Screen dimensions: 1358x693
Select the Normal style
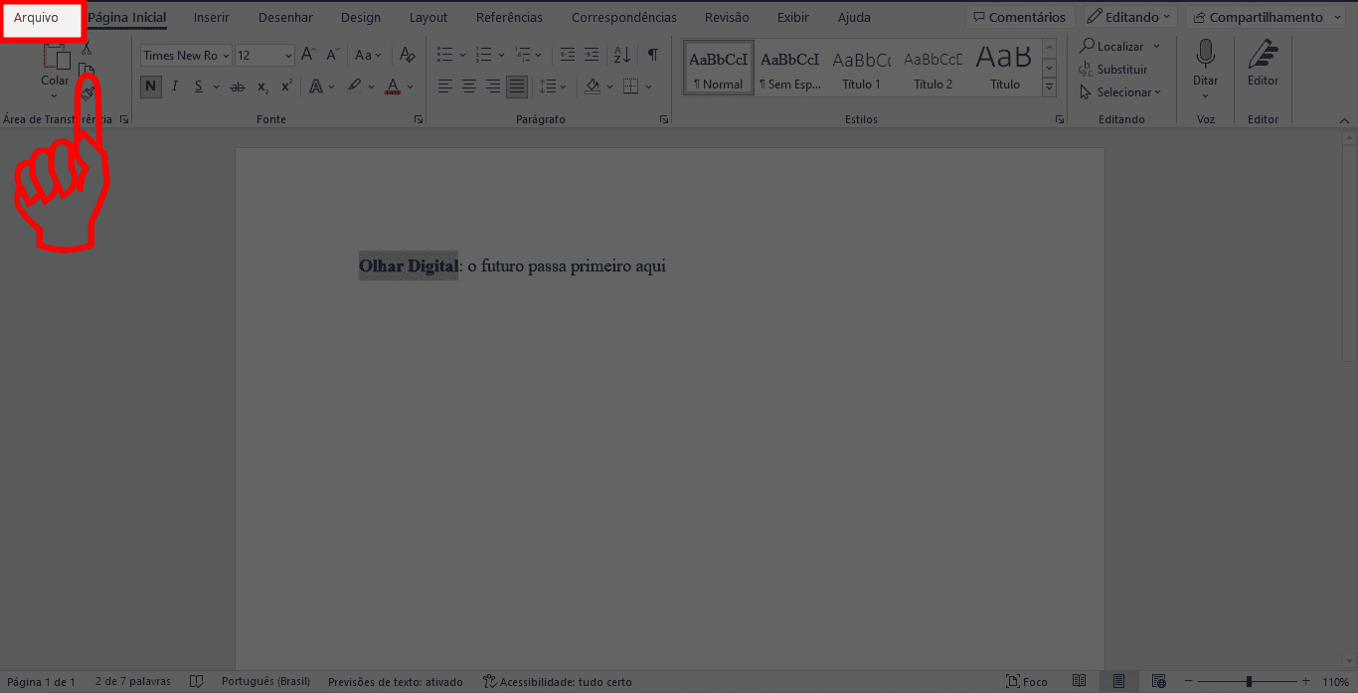point(718,69)
